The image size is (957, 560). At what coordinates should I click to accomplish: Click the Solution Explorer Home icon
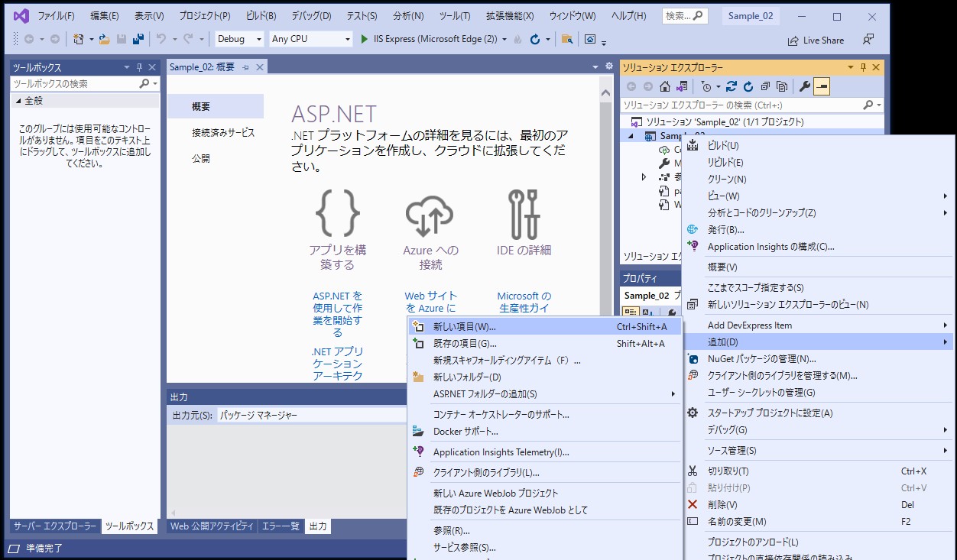pos(665,86)
